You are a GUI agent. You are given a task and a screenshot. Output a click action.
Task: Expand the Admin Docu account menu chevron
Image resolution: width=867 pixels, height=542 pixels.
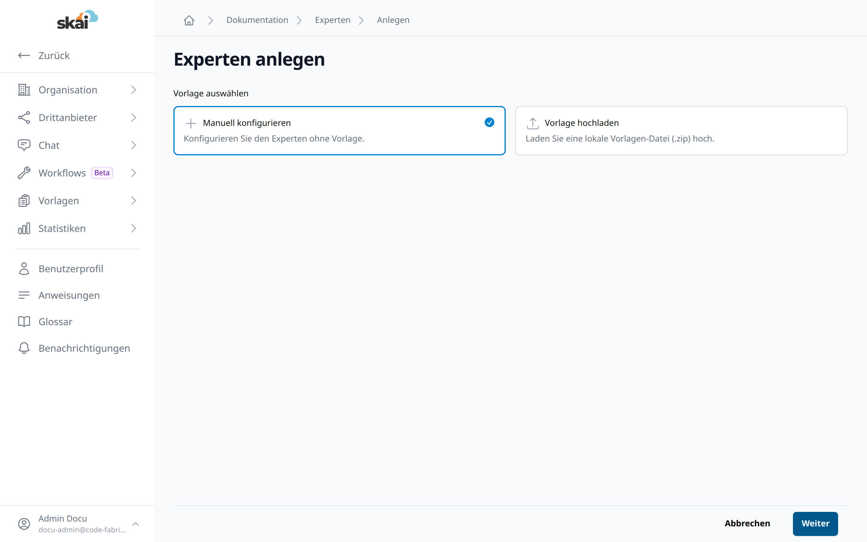pos(135,524)
